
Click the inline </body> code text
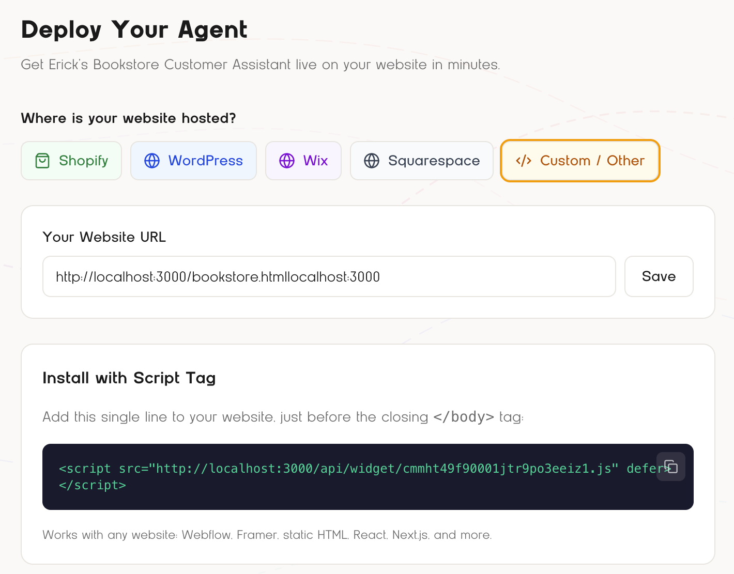coord(464,417)
